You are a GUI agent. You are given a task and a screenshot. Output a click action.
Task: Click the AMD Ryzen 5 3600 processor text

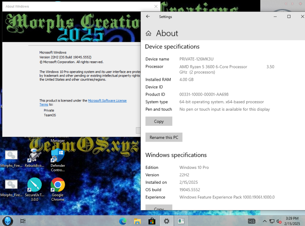pyautogui.click(x=213, y=67)
